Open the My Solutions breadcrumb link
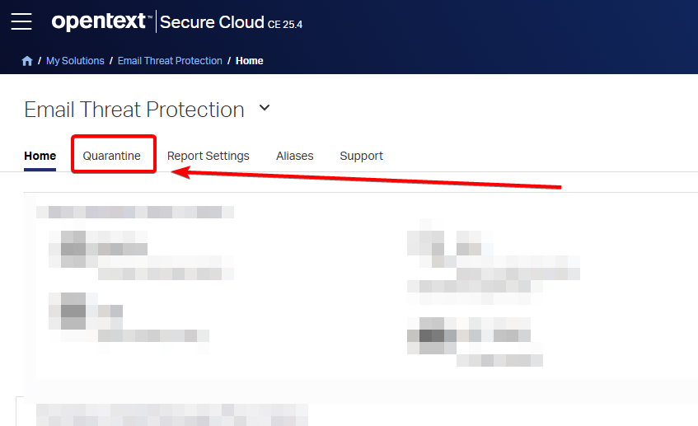The image size is (698, 426). (x=75, y=61)
